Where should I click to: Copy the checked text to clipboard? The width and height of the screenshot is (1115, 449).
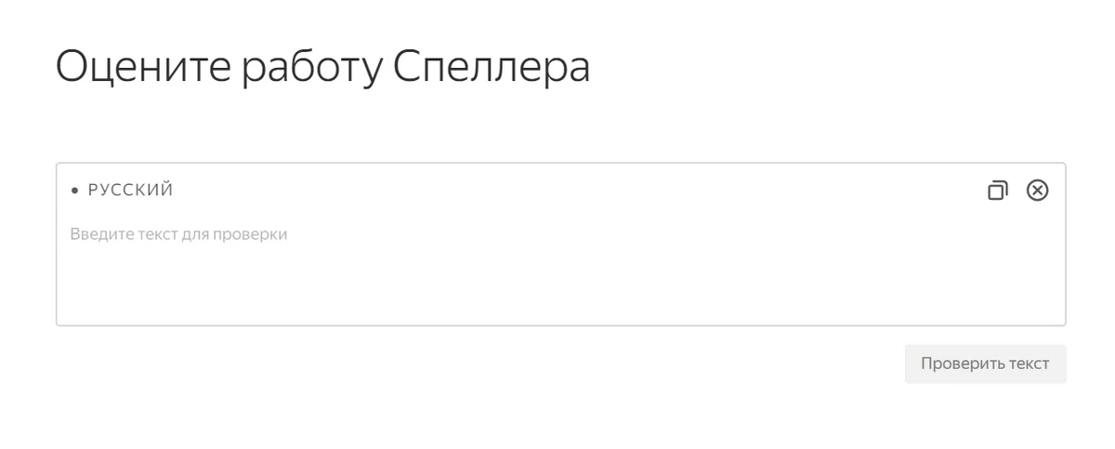[x=997, y=191]
